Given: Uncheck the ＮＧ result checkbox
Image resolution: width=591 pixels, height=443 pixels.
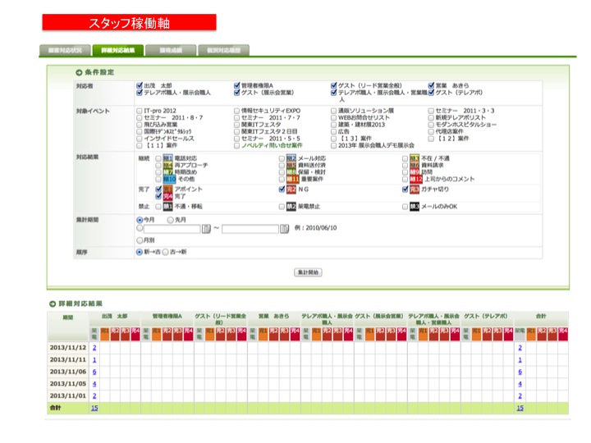Looking at the screenshot, I should [282, 189].
